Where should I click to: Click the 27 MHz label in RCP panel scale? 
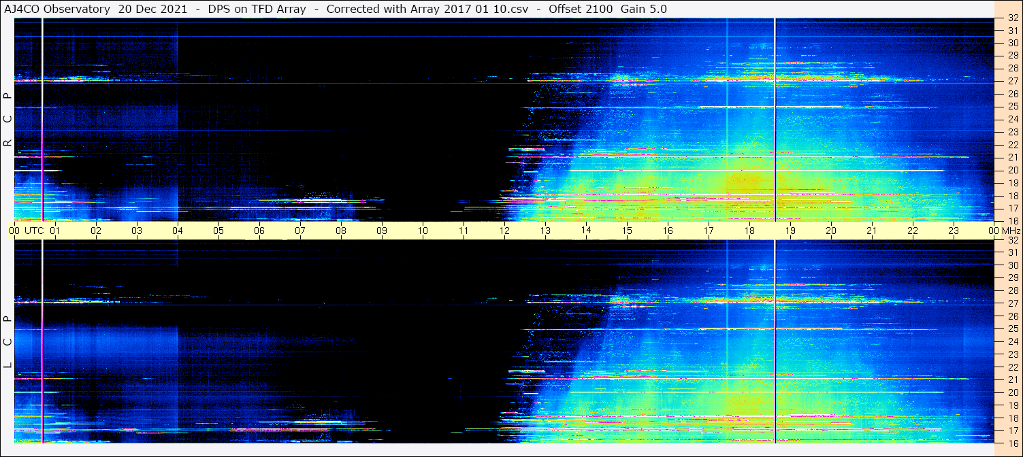tap(1013, 81)
